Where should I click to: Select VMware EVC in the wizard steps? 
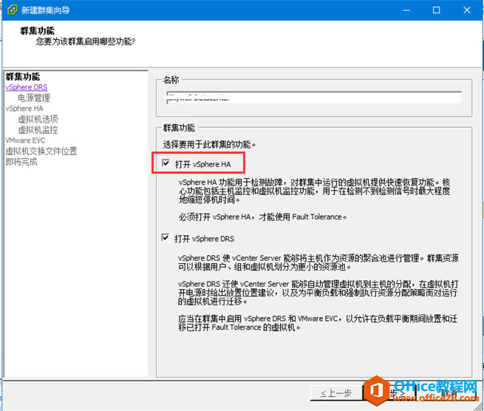pyautogui.click(x=25, y=140)
